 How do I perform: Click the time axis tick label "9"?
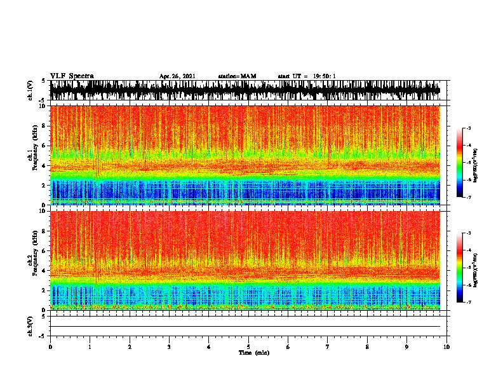point(406,347)
